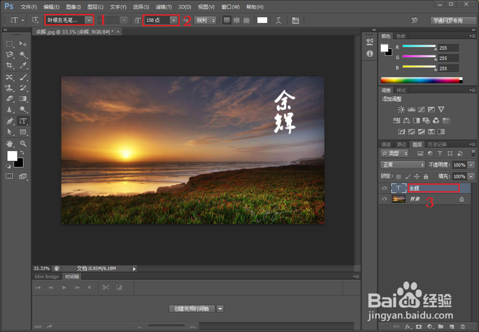Viewport: 479px width, 332px height.
Task: Add a Brightness/Contrast adjustment
Action: 401,109
